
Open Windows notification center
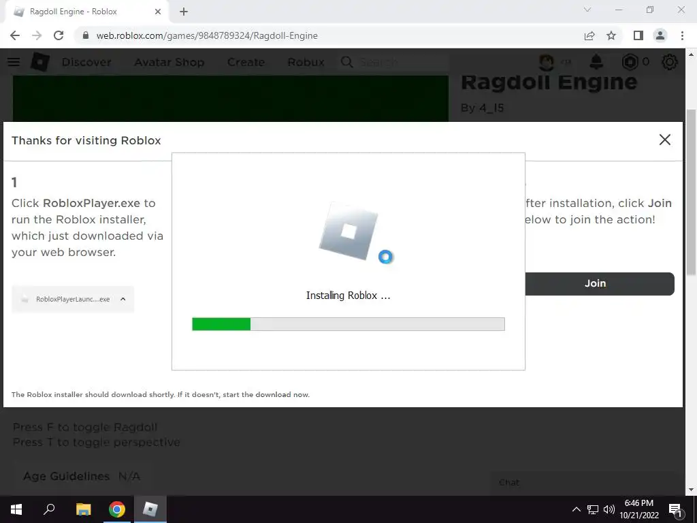click(676, 509)
